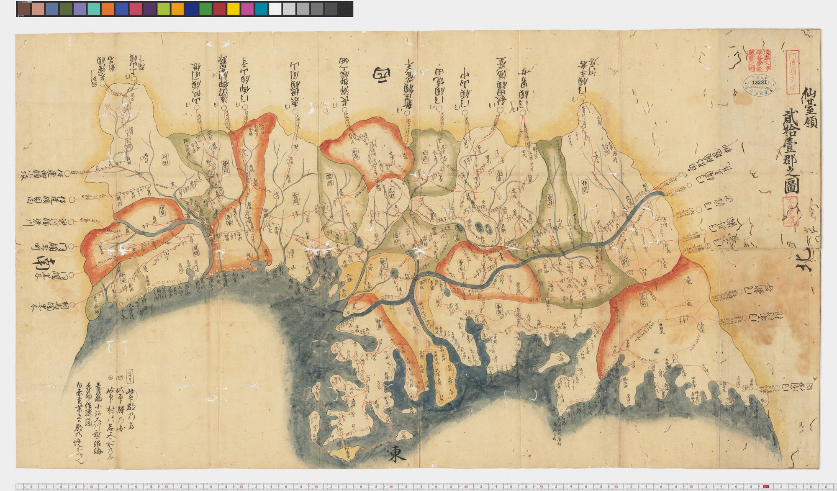Select the 伊具 district label
837x491 pixels.
coord(162,210)
